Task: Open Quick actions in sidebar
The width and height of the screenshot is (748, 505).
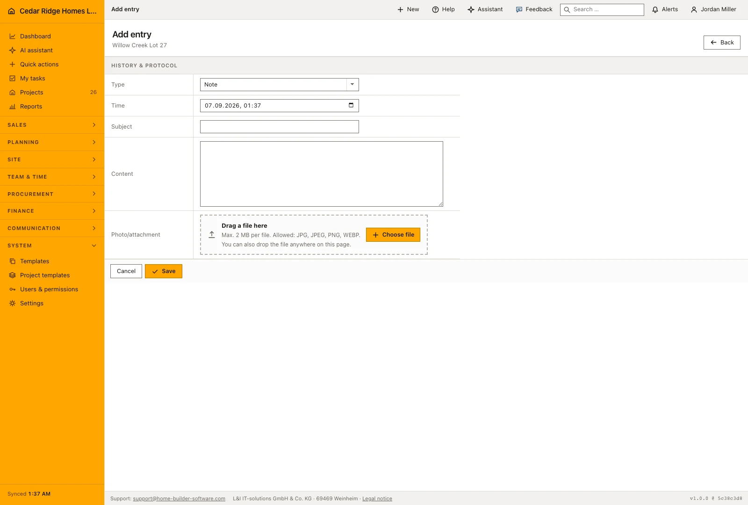Action: [x=52, y=64]
